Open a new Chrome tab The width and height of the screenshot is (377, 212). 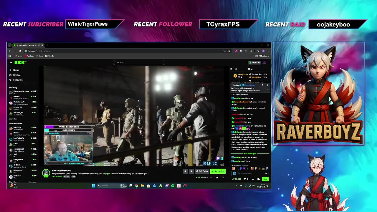pos(47,45)
